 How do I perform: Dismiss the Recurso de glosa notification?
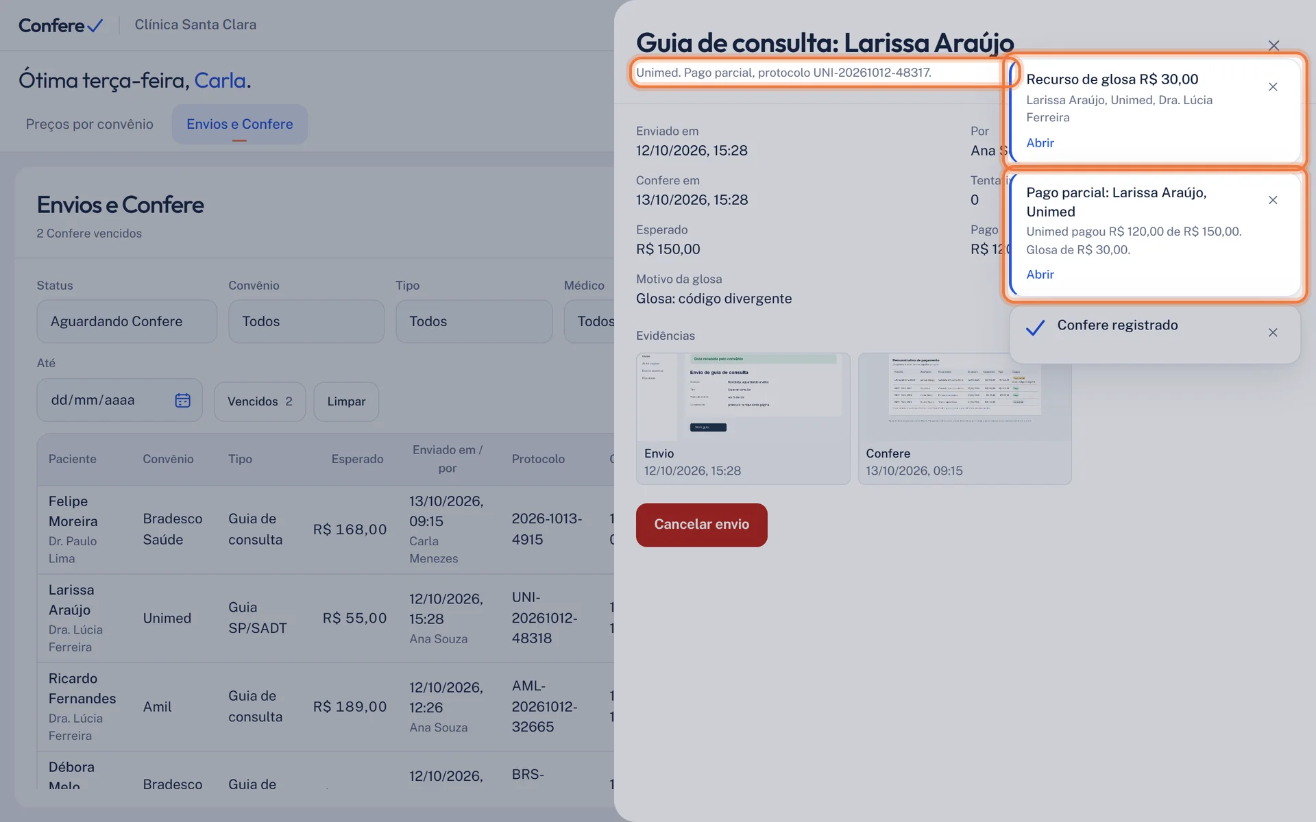click(1273, 87)
